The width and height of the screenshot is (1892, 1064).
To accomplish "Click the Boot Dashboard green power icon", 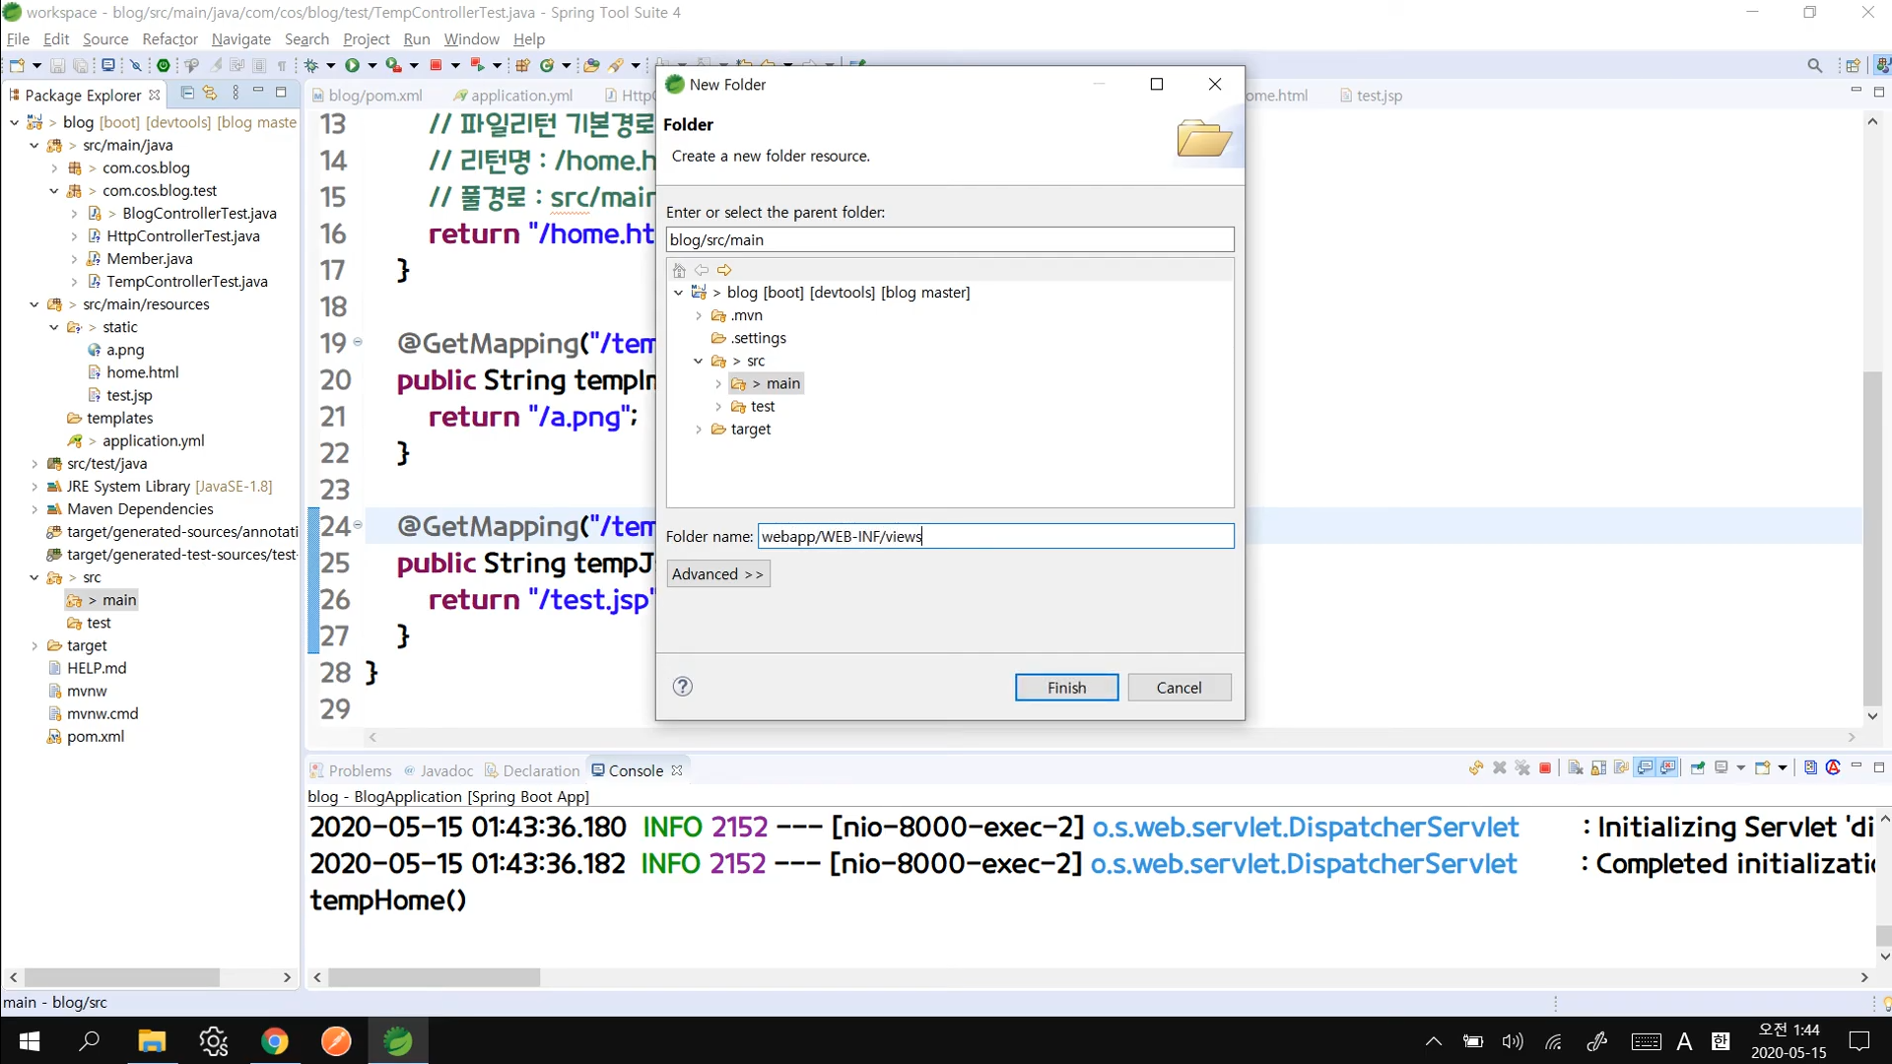I will [164, 65].
